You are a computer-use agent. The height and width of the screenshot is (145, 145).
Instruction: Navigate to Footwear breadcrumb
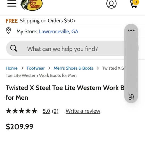[36, 68]
